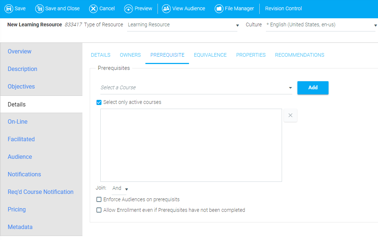Open Revision Control
This screenshot has width=378, height=240.
[283, 8]
